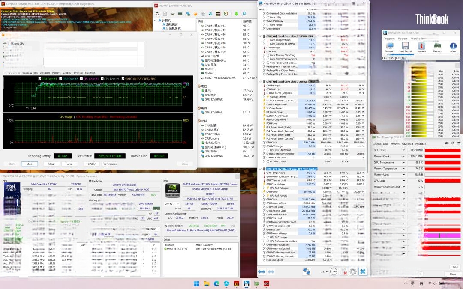Open File Explorer from the taskbar
463x289 pixels.
[207, 284]
